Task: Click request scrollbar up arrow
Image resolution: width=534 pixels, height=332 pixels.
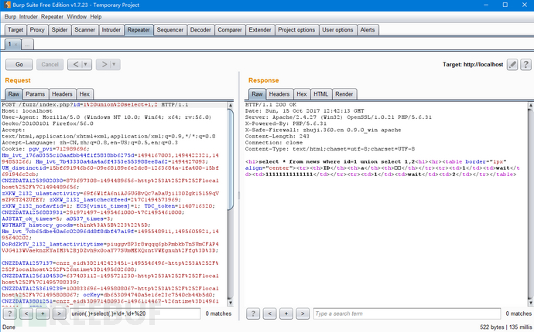Action: [x=231, y=105]
